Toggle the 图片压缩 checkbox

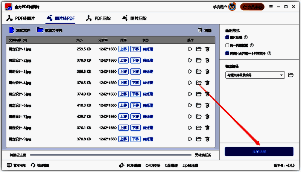227,38
